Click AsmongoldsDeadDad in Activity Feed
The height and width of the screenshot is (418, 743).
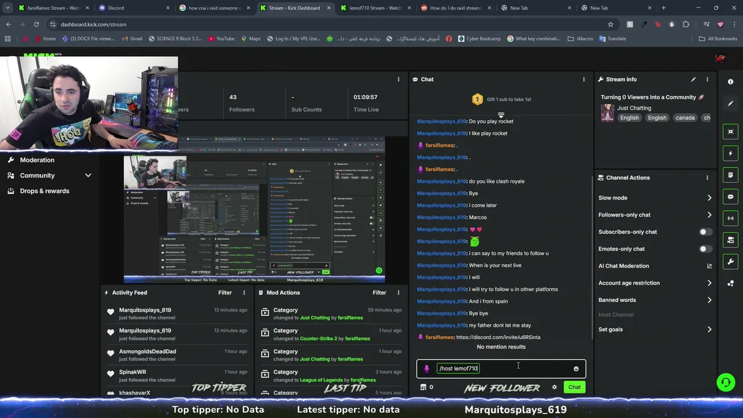click(x=147, y=351)
